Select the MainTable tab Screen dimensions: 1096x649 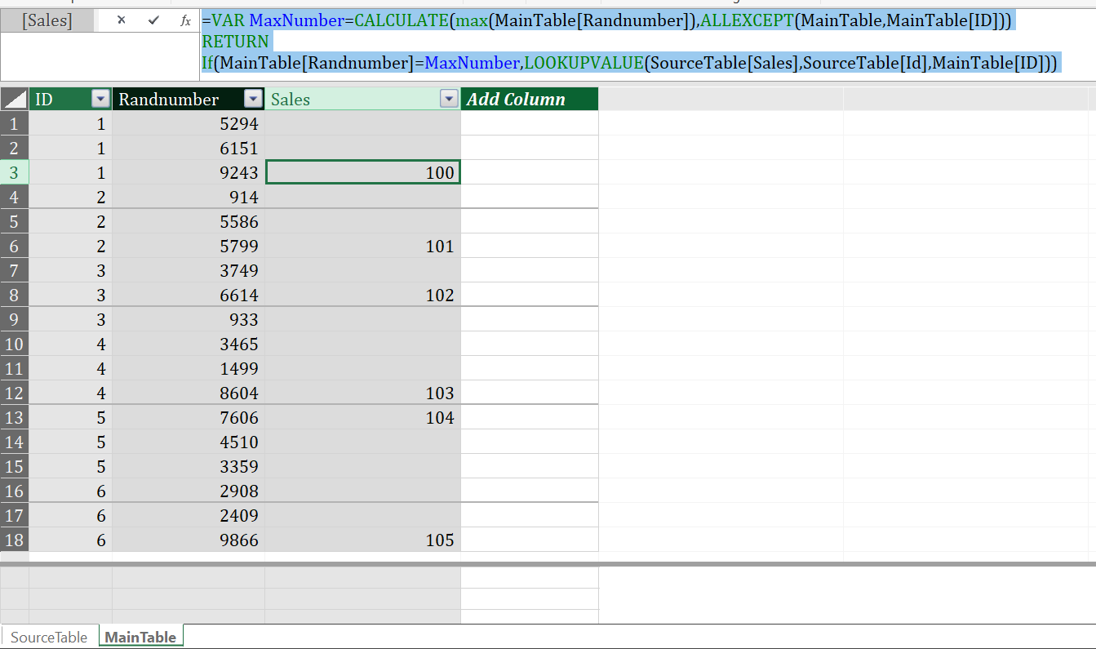pos(140,638)
